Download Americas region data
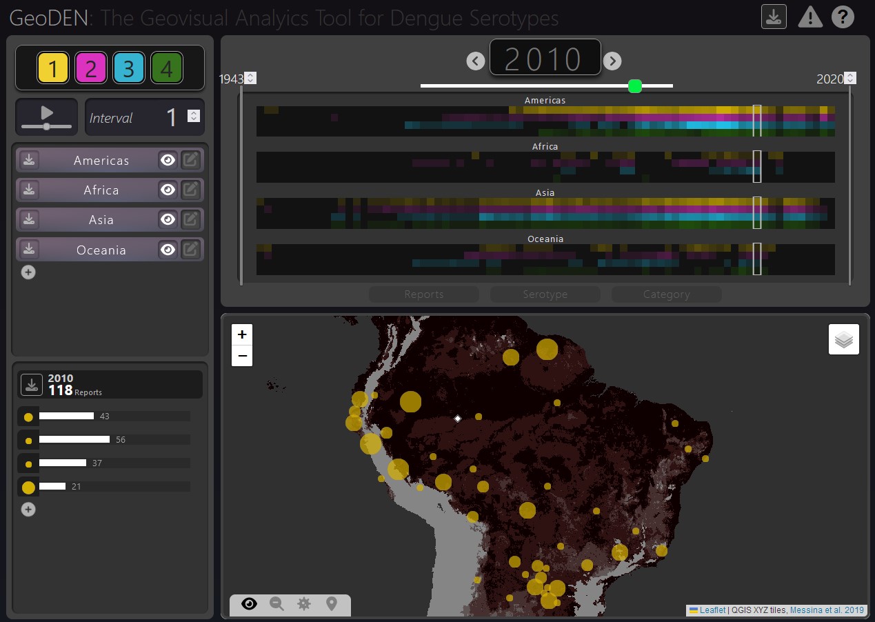The image size is (875, 622). [x=29, y=160]
